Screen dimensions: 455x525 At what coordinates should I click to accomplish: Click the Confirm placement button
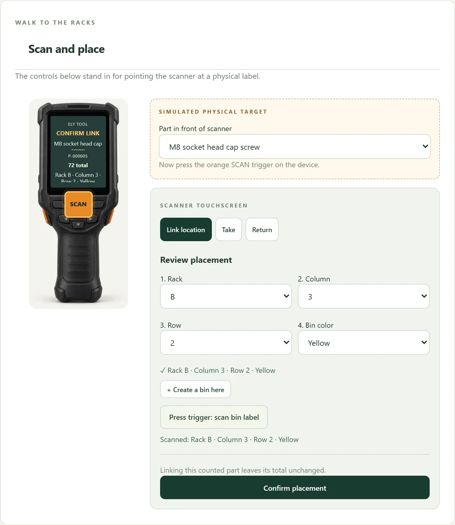coord(295,488)
